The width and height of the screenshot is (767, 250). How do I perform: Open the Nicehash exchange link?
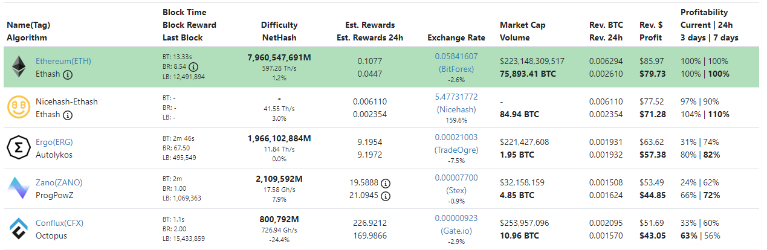point(456,109)
